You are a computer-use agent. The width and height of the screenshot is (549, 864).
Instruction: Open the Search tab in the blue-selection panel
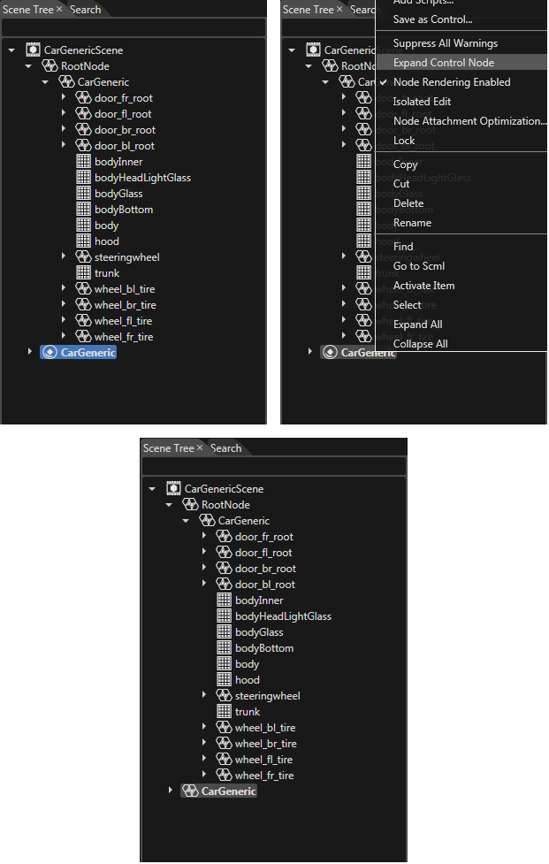coord(86,10)
